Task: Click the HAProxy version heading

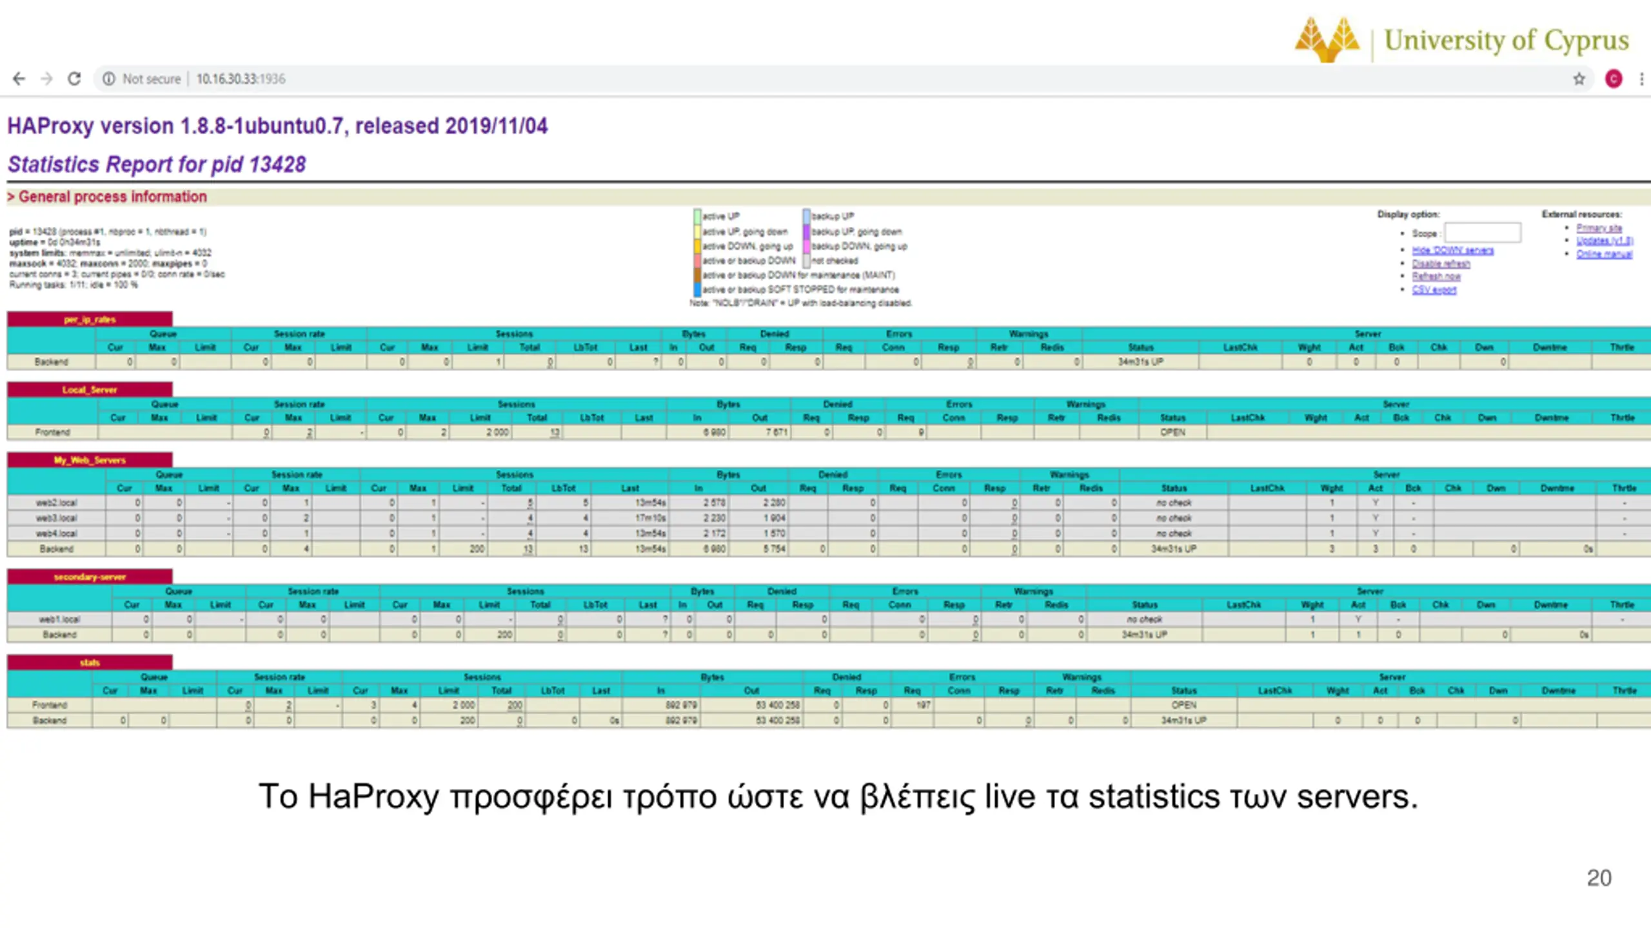Action: point(277,126)
